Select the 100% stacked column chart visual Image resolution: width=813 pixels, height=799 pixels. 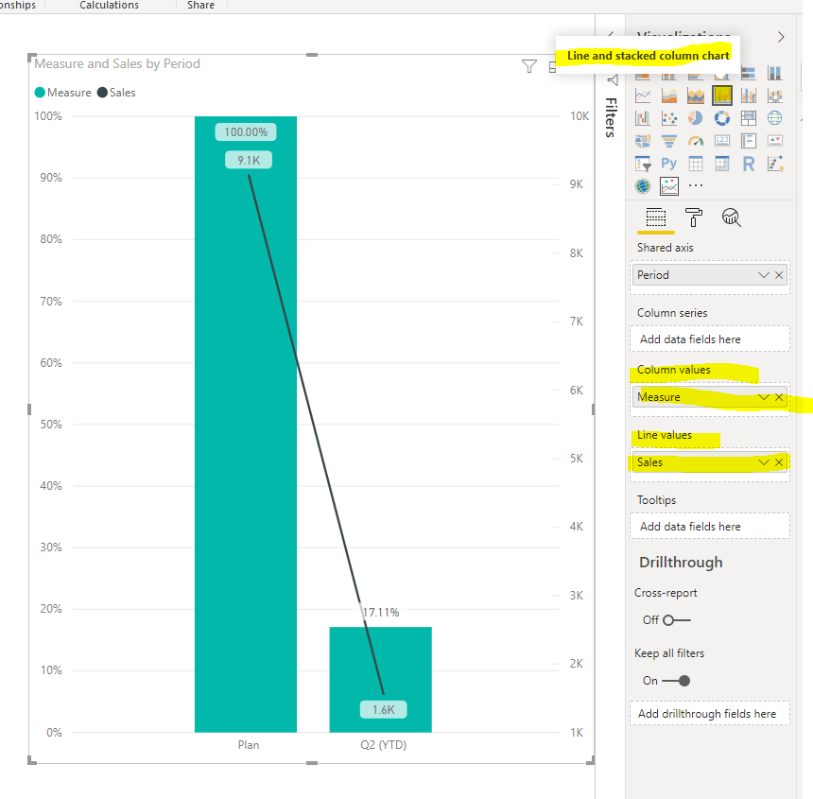tap(774, 73)
